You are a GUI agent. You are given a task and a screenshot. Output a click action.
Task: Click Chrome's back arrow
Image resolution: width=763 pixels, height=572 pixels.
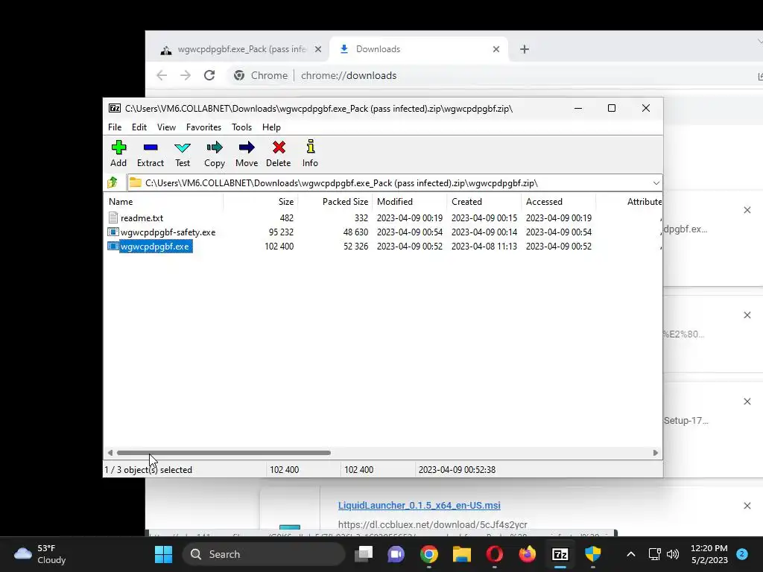tap(162, 75)
